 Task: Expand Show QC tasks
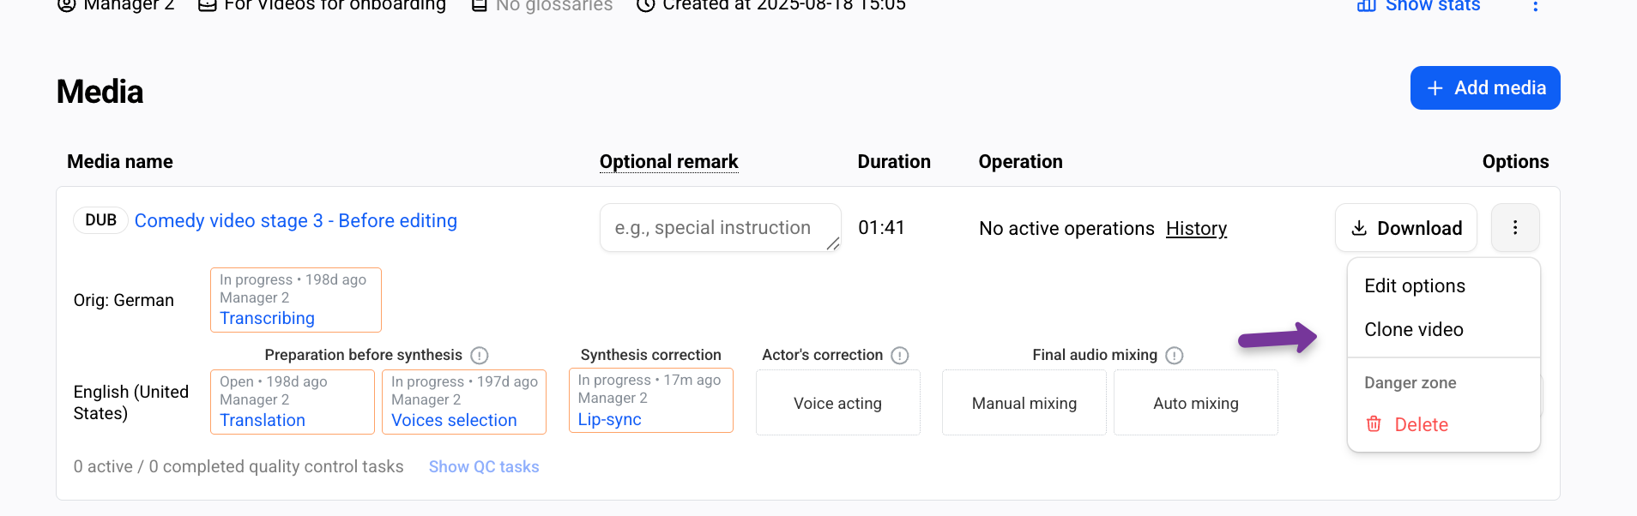tap(484, 466)
